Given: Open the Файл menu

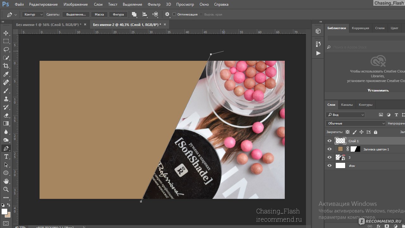Looking at the screenshot, I should click(19, 4).
